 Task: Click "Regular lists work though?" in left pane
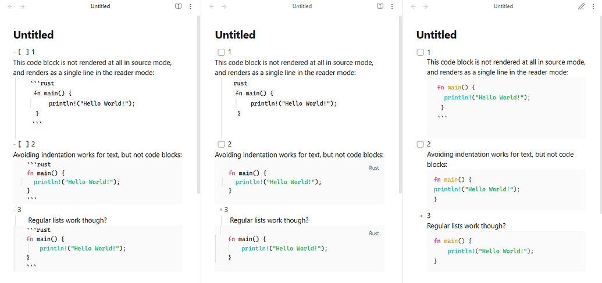[x=67, y=220]
